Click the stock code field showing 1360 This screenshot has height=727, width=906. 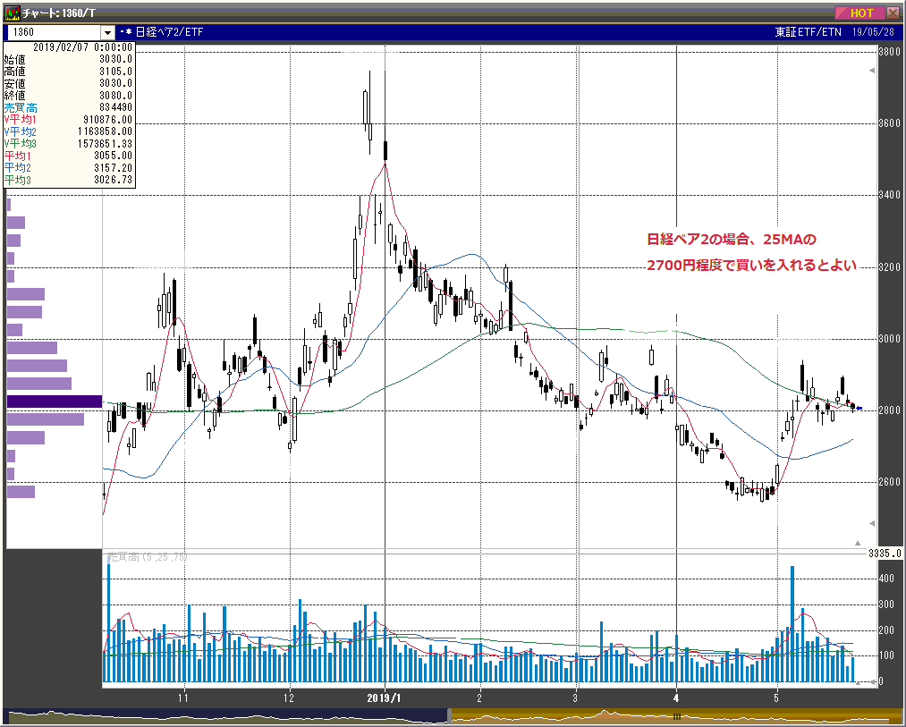(x=53, y=32)
